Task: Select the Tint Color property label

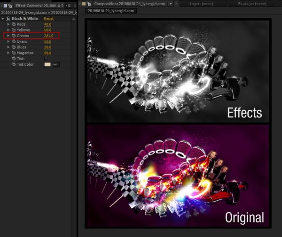Action: coord(25,64)
